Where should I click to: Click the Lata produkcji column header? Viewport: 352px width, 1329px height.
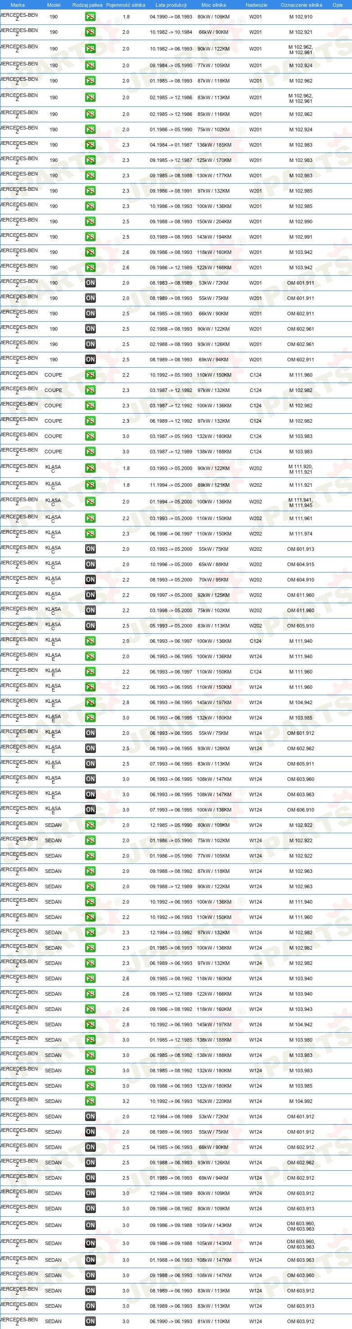coord(171,5)
